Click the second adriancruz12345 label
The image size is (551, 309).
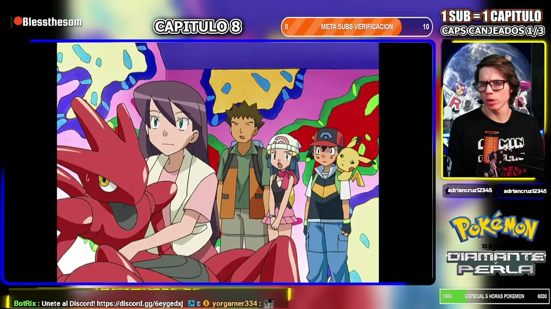(525, 191)
